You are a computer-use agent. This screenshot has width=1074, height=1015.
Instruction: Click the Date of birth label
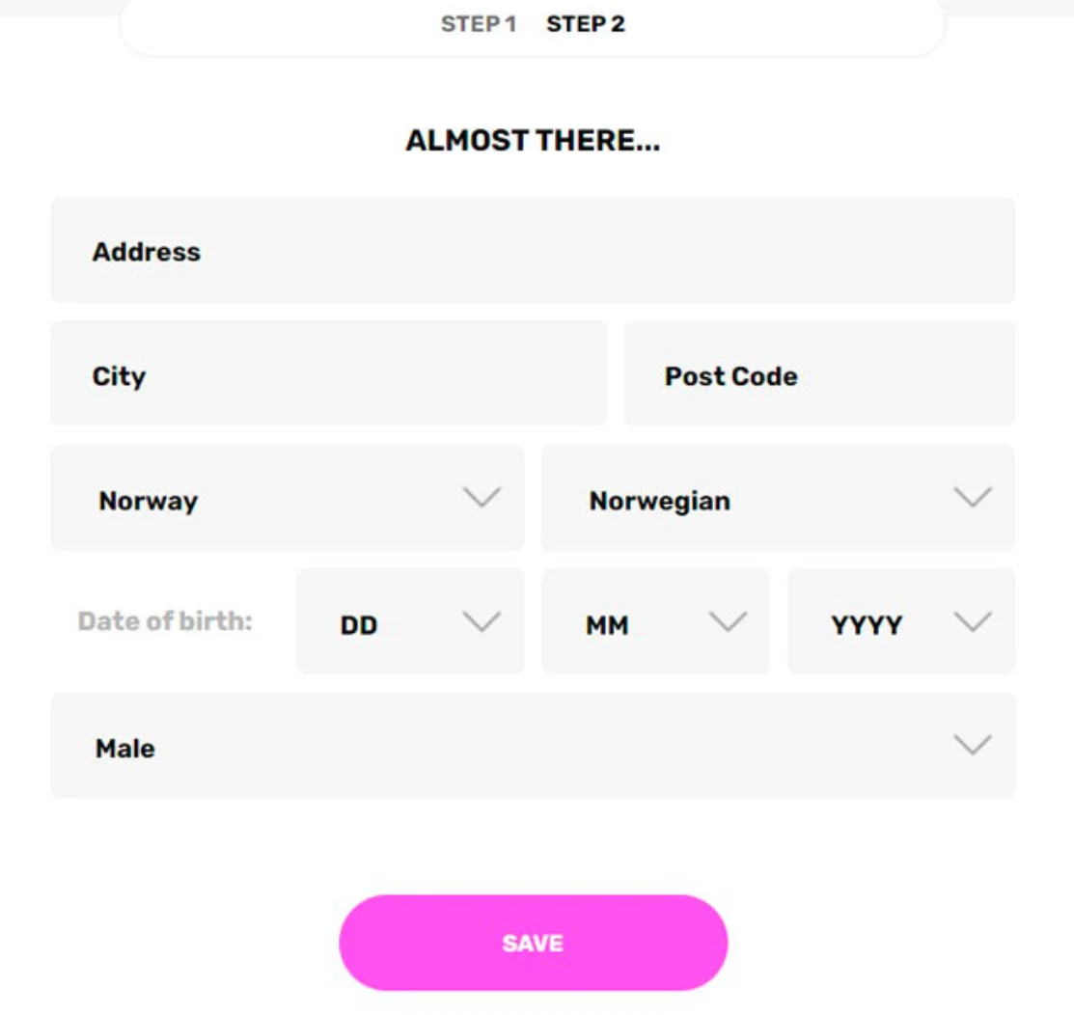click(164, 621)
